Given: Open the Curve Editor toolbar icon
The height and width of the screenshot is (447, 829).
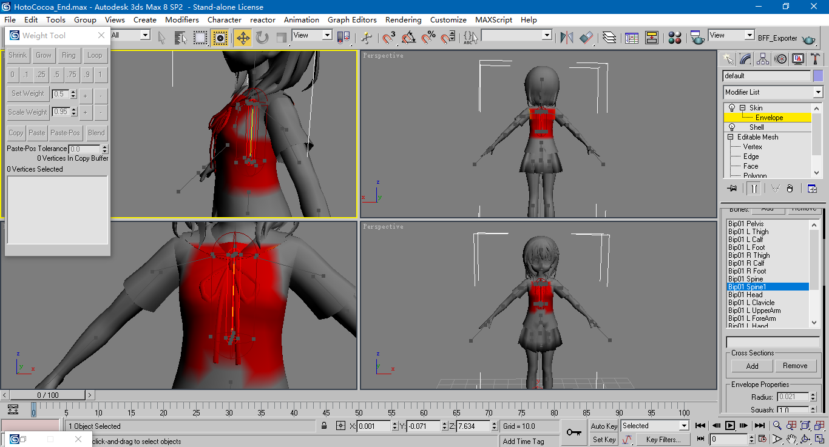Looking at the screenshot, I should pos(632,38).
